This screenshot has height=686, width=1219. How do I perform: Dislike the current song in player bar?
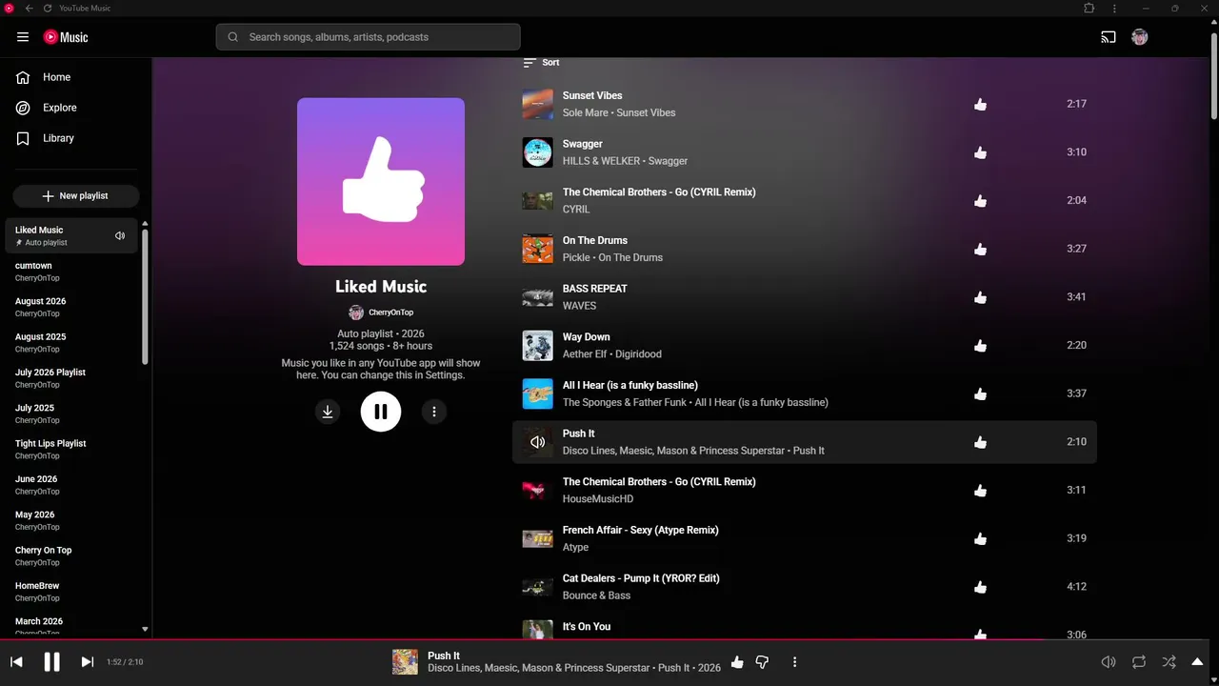[x=762, y=662]
